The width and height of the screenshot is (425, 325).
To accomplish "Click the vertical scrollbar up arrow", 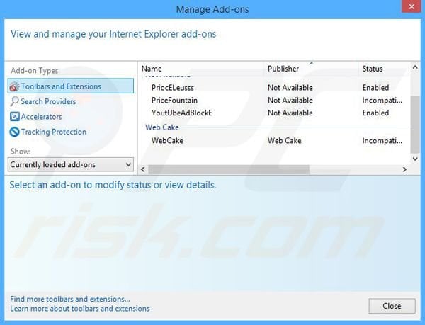I will [x=415, y=67].
